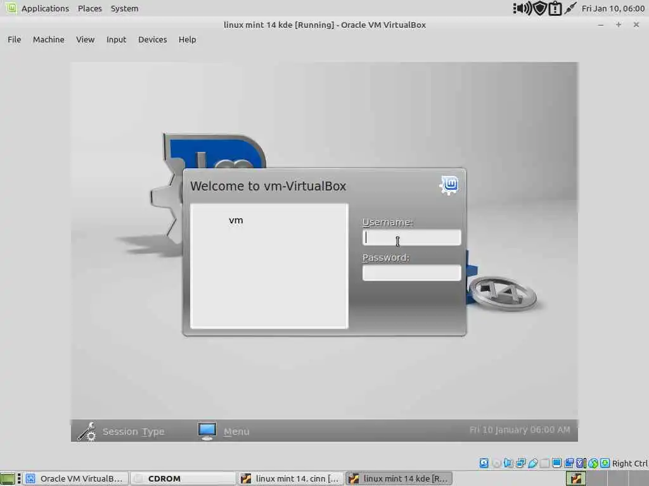The image size is (649, 486).
Task: Open the Help menu
Action: pos(187,39)
